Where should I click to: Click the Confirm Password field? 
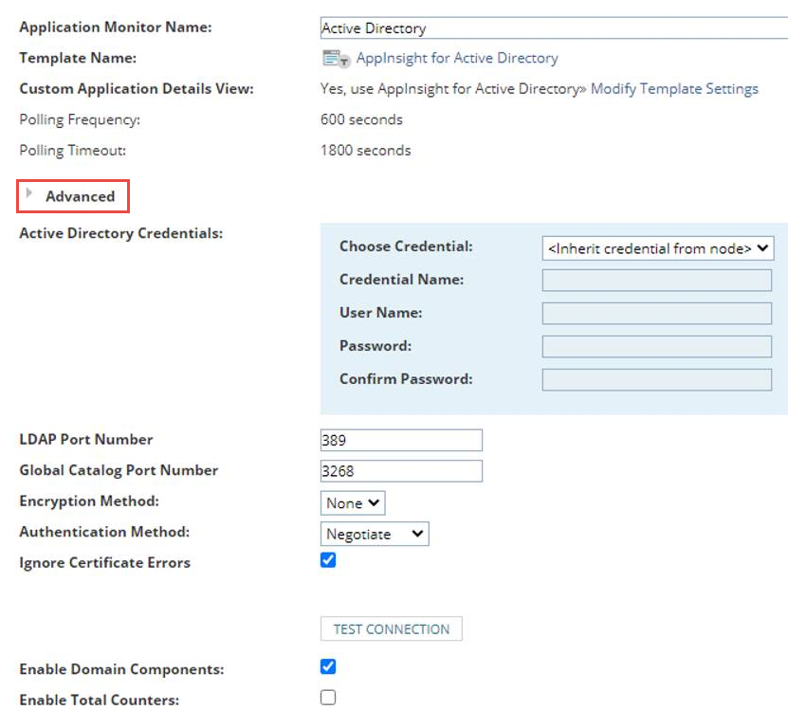(x=656, y=379)
